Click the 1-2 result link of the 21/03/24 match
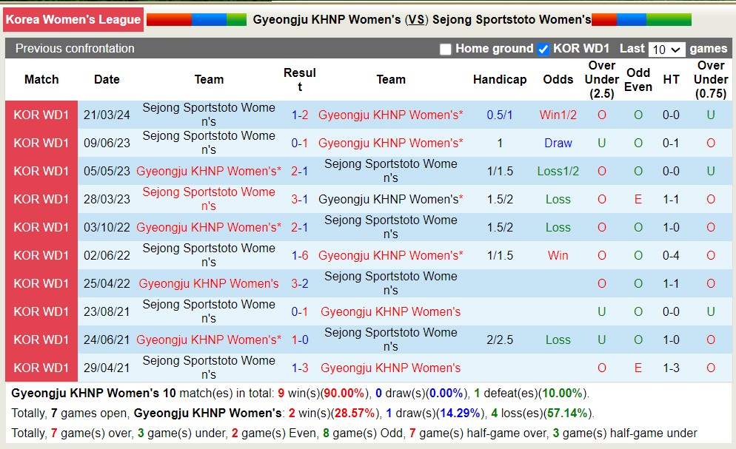 click(300, 115)
